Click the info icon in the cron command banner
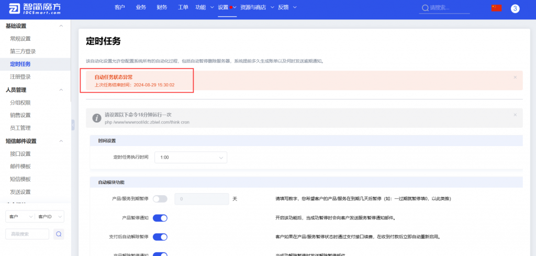Image resolution: width=536 pixels, height=256 pixels. (97, 118)
